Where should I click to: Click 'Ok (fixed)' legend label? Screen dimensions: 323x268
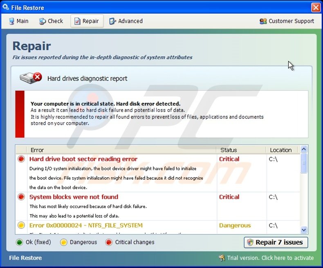[x=38, y=242]
